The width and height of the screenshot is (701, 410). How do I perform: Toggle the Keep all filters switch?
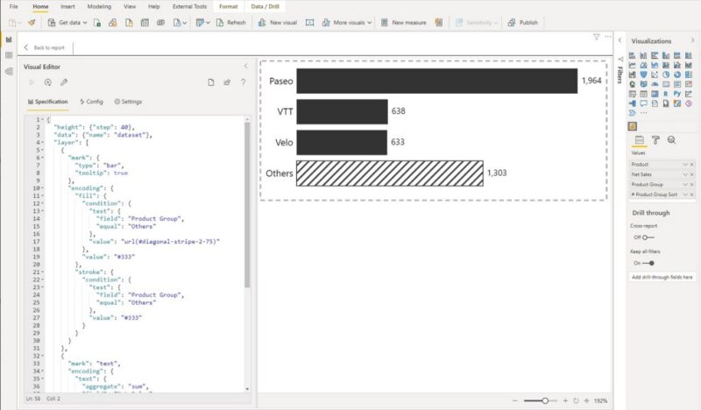(647, 263)
